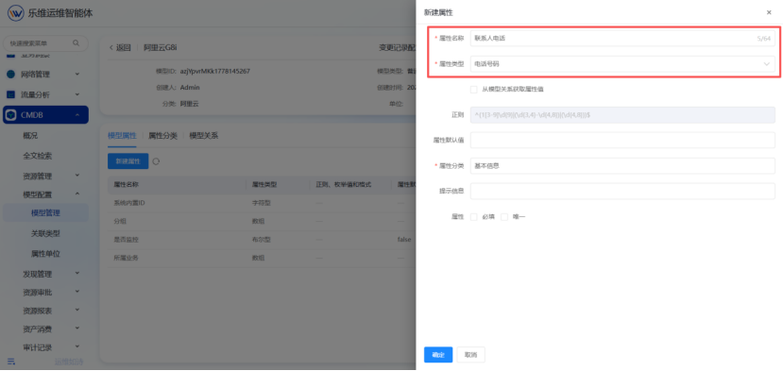The height and width of the screenshot is (371, 783).
Task: Collapse the CMDB menu section
Action: (77, 115)
